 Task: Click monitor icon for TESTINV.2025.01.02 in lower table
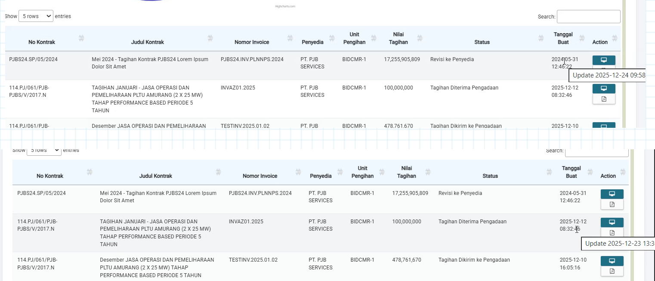[x=612, y=261]
